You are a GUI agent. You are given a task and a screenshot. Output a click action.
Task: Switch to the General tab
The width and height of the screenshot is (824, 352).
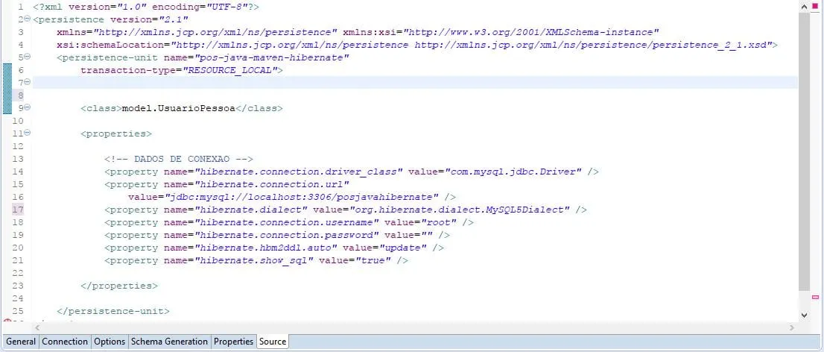pyautogui.click(x=21, y=342)
